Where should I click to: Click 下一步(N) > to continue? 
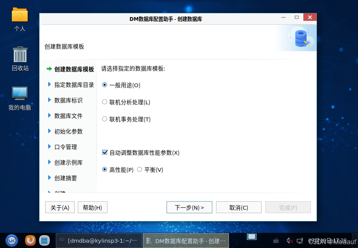coord(189,207)
